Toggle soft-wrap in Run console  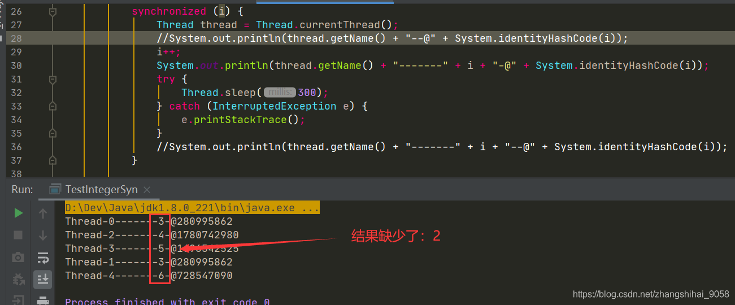click(43, 258)
